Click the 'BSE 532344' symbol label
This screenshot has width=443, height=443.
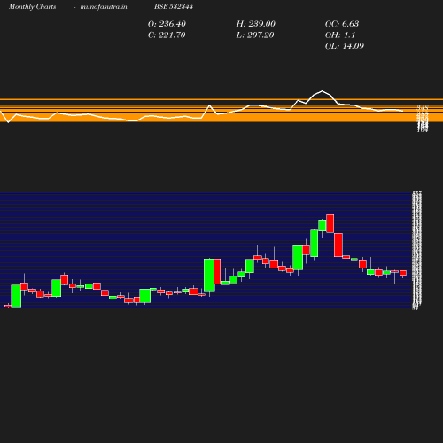[x=174, y=6]
